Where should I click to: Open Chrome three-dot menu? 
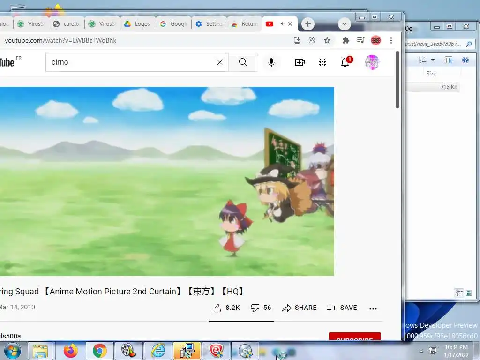(x=391, y=40)
